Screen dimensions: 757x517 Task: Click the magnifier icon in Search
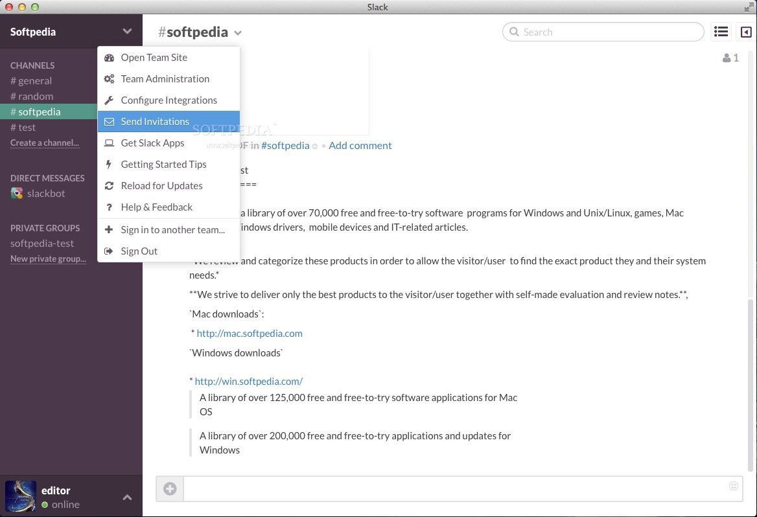(x=514, y=32)
